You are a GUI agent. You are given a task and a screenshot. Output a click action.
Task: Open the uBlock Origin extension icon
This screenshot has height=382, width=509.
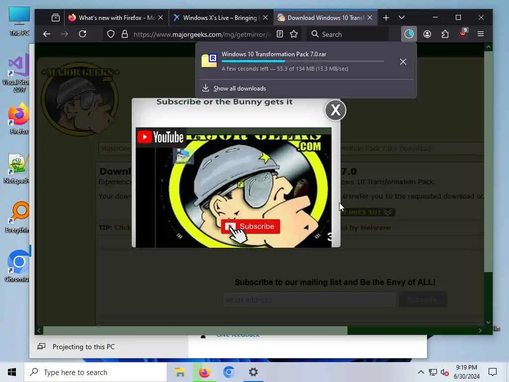click(463, 33)
